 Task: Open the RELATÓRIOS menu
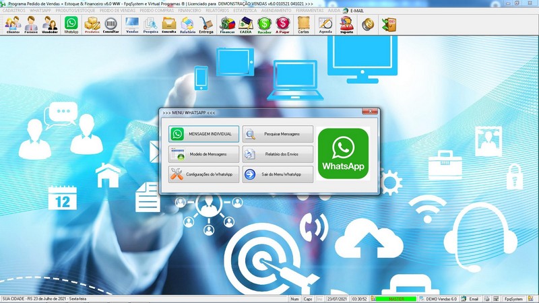(x=217, y=11)
